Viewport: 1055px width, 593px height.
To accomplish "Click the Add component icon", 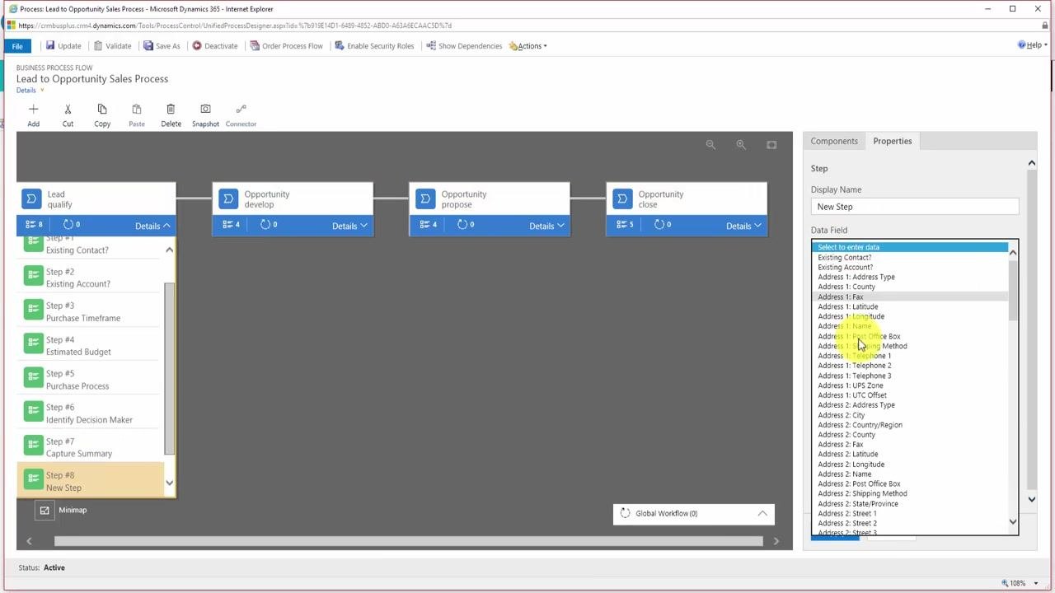I will 33,109.
